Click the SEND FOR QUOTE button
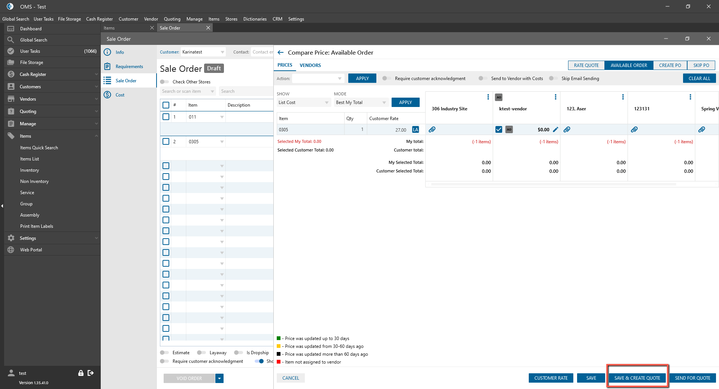The width and height of the screenshot is (719, 389). 692,378
